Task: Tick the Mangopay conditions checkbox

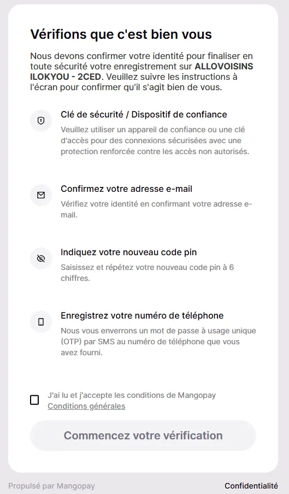Action: coord(34,400)
